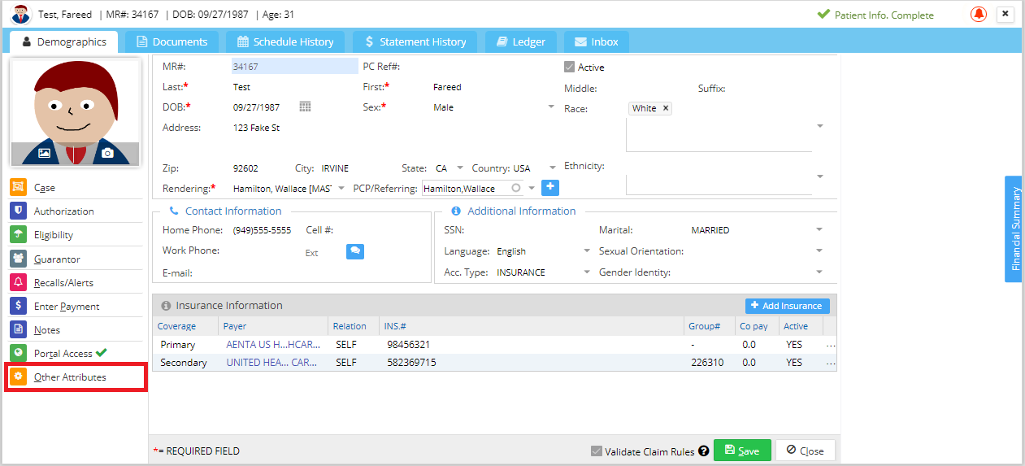Screen dimensions: 1025x466
Task: Click the blue plus icon beside PCP/Referring
Action: 550,188
